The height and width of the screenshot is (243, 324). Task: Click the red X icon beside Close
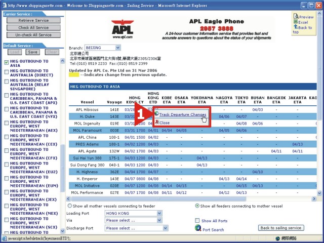[x=157, y=122]
